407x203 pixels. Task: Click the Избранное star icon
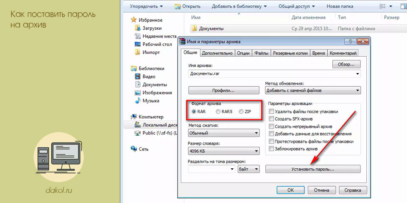pos(134,20)
